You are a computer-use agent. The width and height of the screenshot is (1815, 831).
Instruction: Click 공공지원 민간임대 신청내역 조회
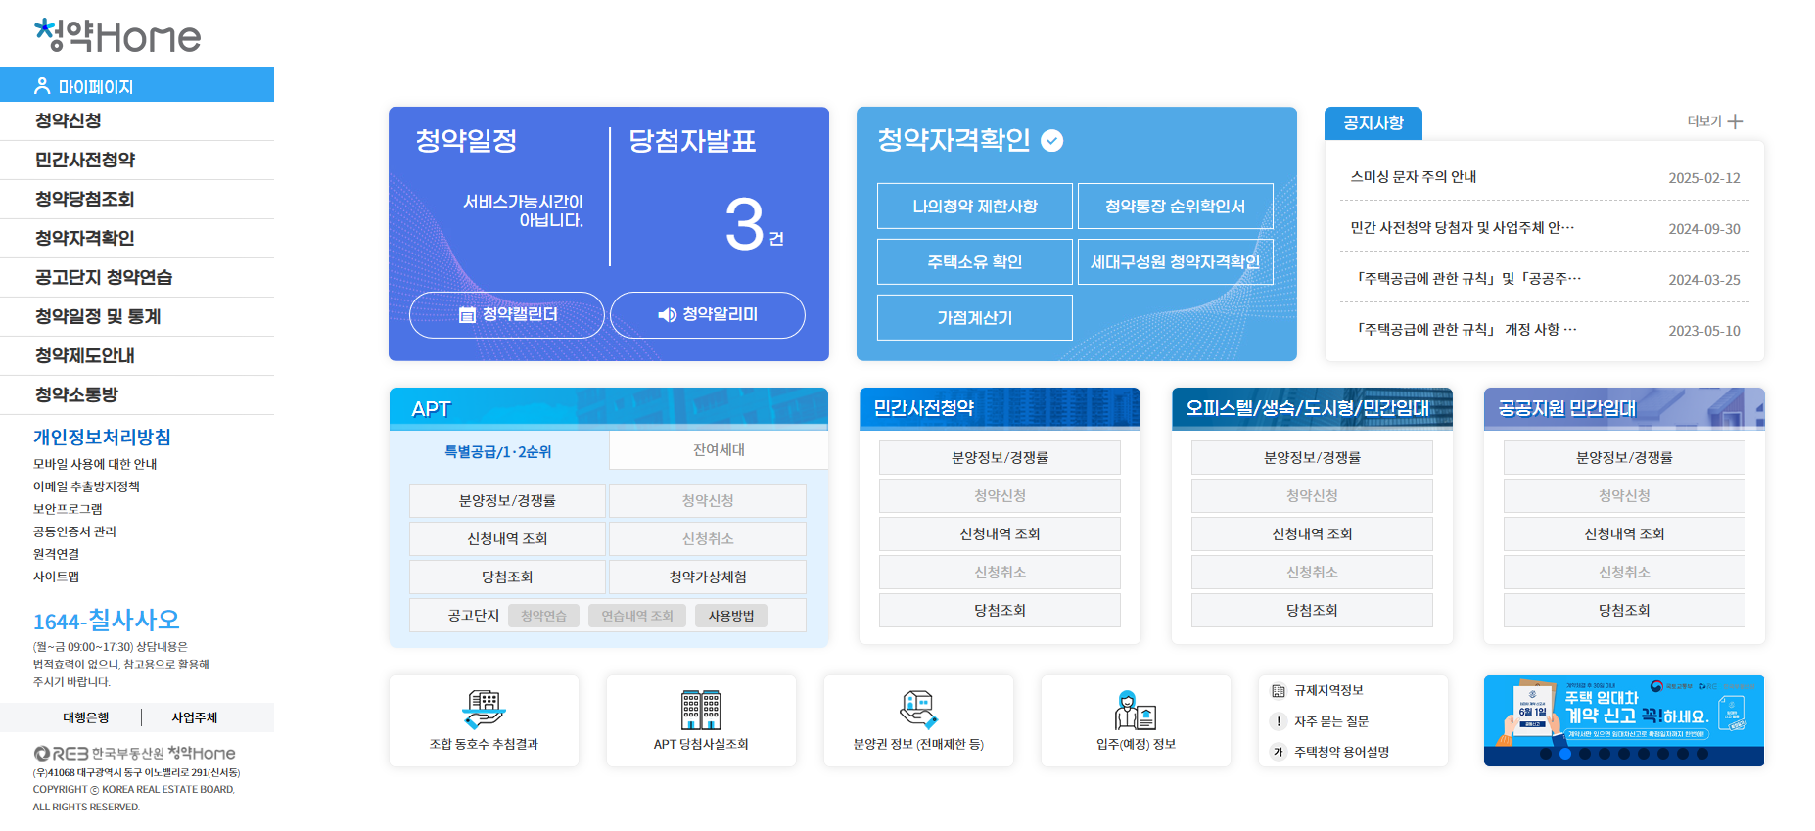click(x=1624, y=533)
